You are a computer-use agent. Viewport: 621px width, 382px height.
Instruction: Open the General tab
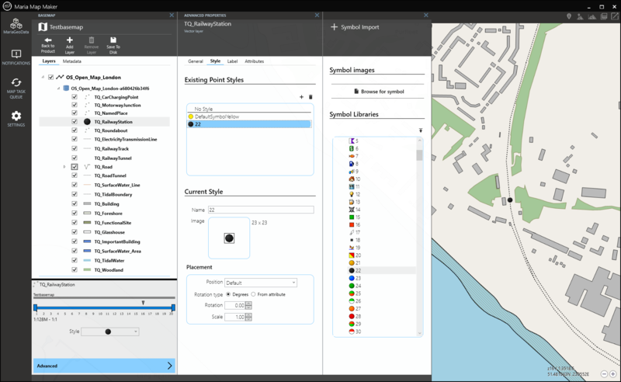pos(196,61)
